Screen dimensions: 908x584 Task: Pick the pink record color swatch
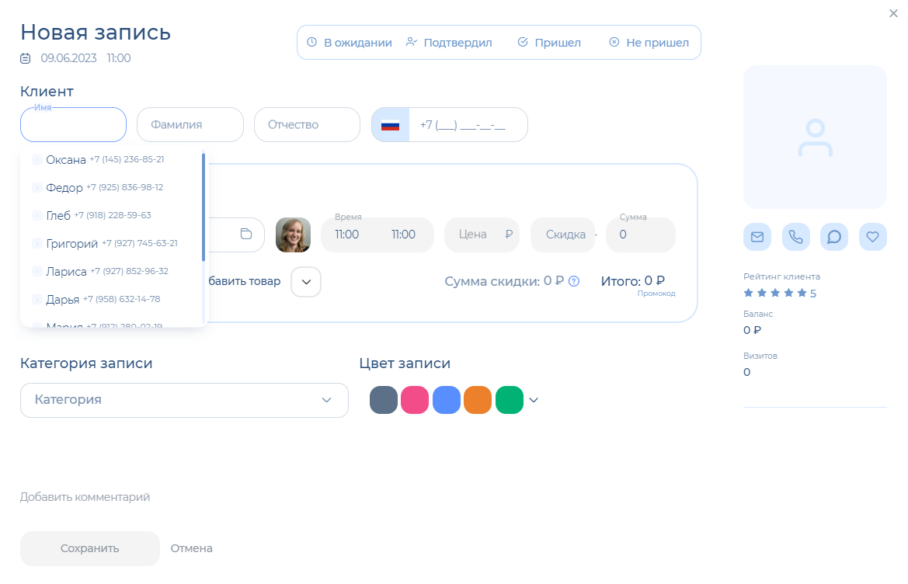[x=415, y=400]
